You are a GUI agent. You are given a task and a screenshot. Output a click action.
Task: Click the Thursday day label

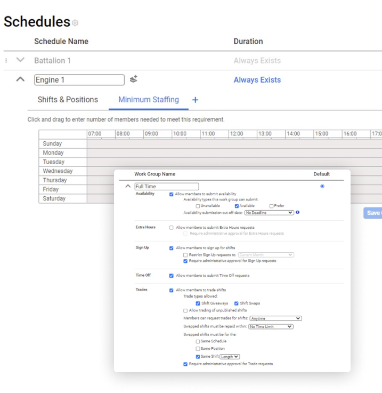pyautogui.click(x=54, y=180)
